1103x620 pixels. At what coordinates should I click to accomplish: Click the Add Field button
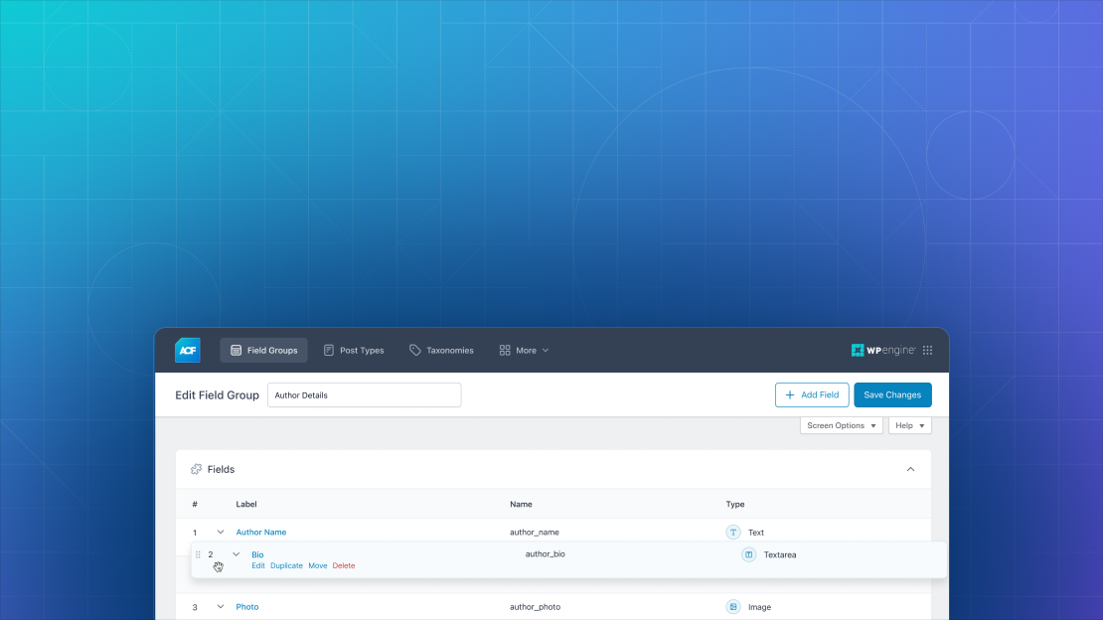coord(812,394)
